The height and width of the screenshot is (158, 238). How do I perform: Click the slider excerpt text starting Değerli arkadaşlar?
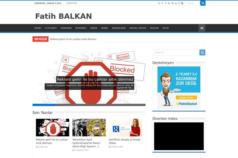[89, 87]
